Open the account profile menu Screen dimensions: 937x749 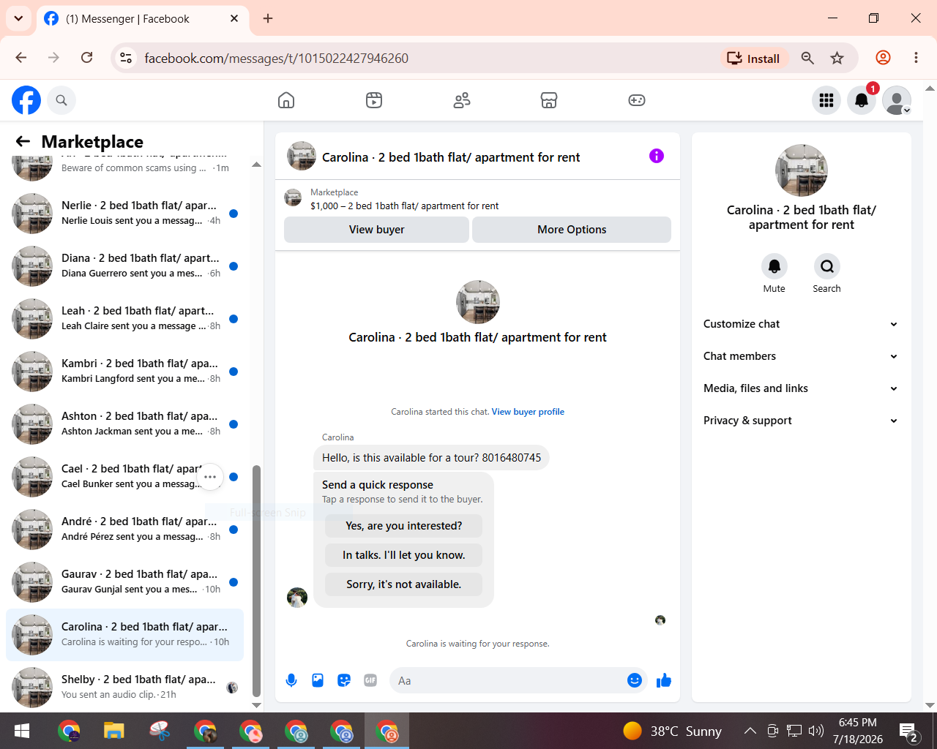[x=897, y=100]
